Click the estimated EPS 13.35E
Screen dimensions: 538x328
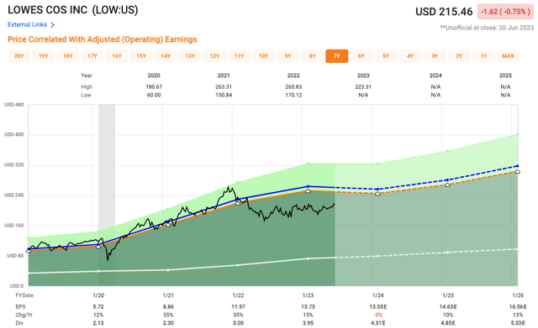click(x=377, y=307)
